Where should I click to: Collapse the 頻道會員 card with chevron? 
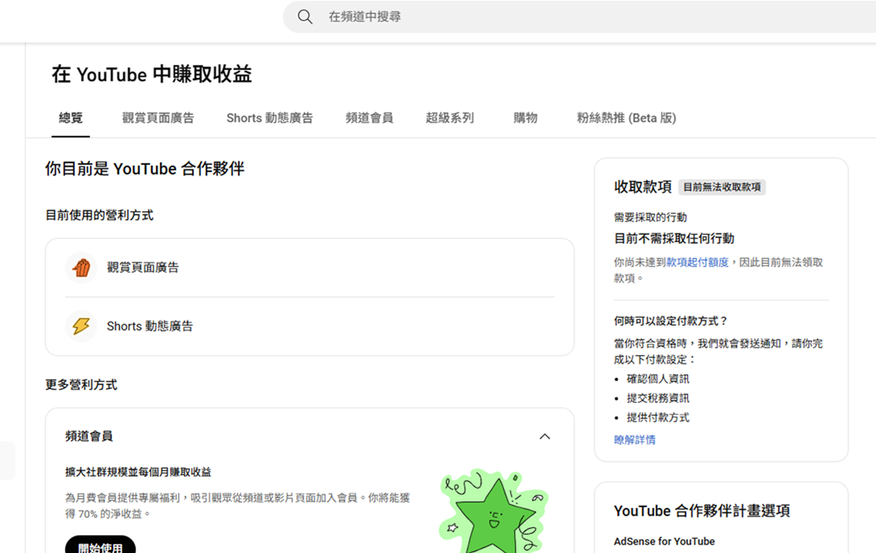[x=545, y=436]
